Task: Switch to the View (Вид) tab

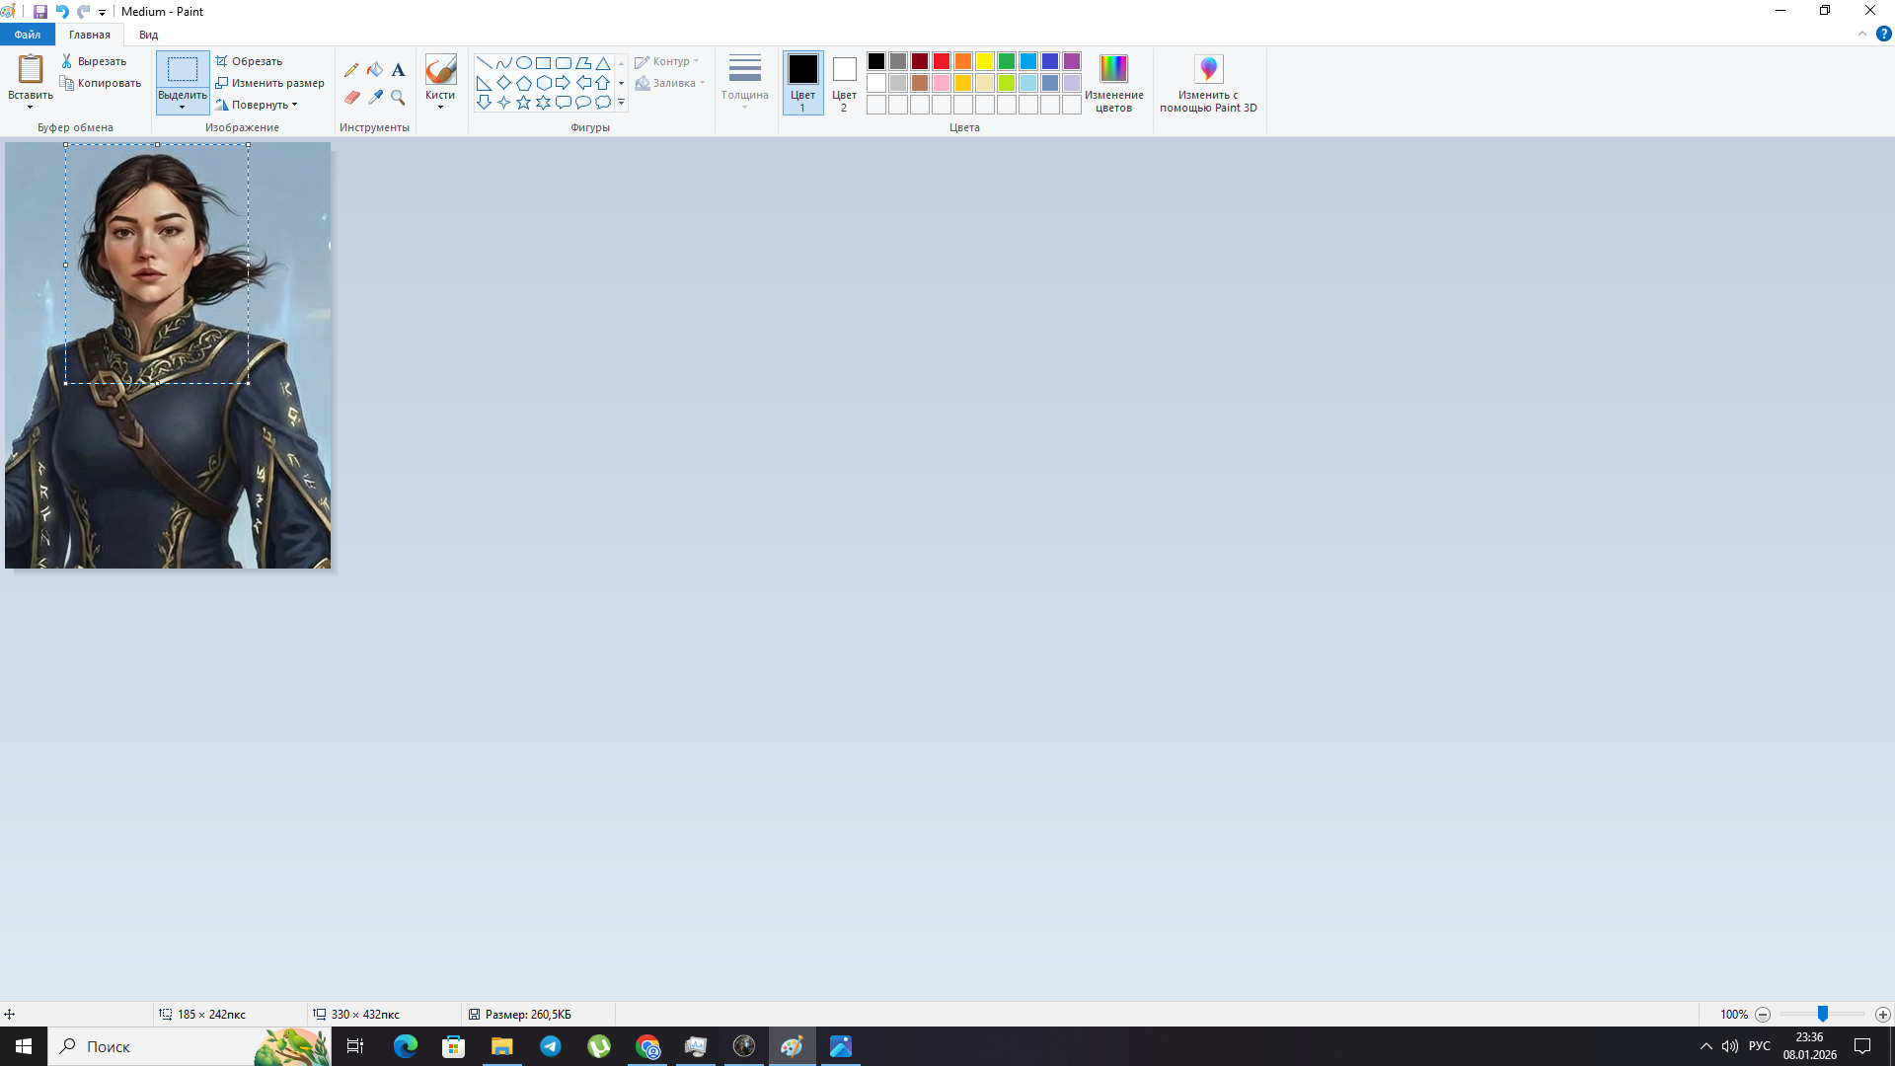Action: click(x=148, y=35)
